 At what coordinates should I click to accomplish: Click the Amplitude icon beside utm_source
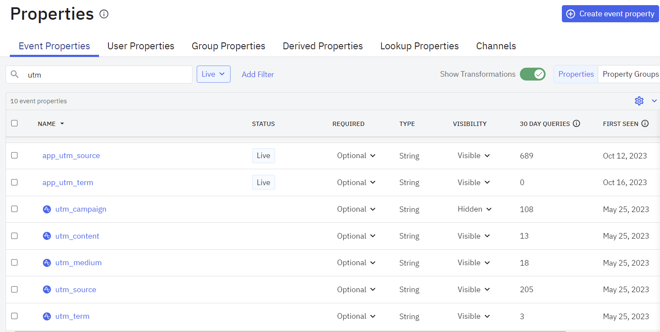coord(47,290)
